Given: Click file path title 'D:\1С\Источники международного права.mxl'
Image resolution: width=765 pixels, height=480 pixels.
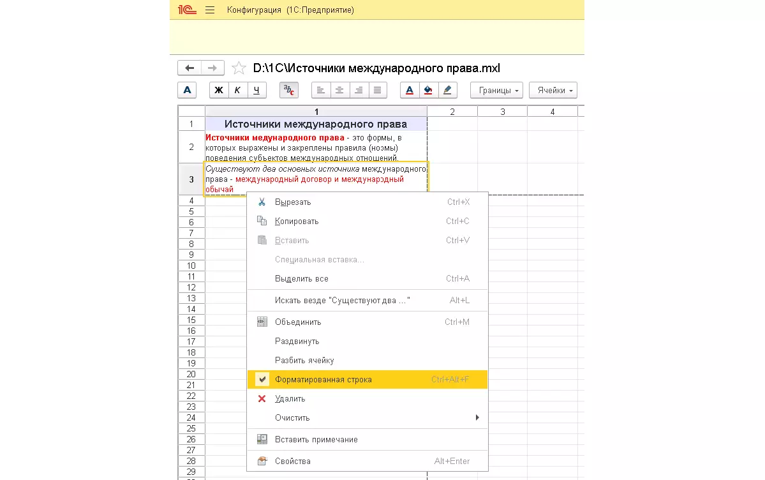Looking at the screenshot, I should tap(376, 68).
